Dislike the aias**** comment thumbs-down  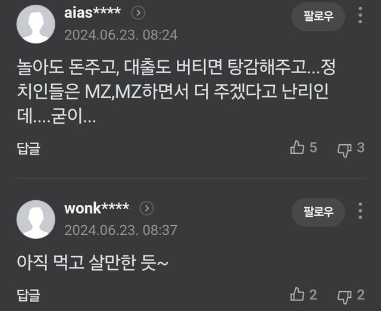[x=345, y=150]
